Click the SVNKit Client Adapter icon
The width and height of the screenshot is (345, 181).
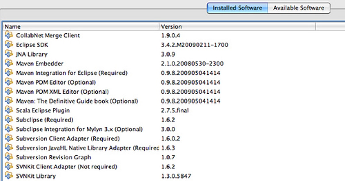(x=9, y=167)
